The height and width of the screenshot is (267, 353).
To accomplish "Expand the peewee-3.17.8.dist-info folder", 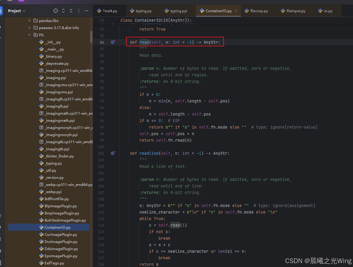I will click(29, 27).
